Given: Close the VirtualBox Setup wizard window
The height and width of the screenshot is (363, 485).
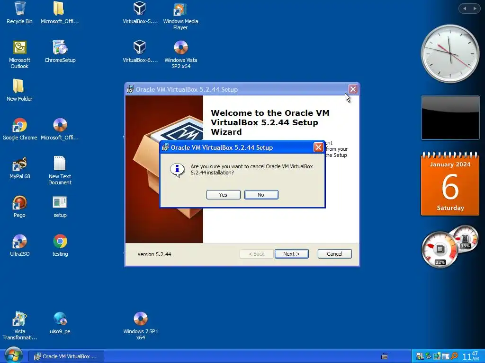Looking at the screenshot, I should 353,89.
